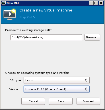Minimize the New VM window
The image size is (105, 110).
tap(91, 3)
